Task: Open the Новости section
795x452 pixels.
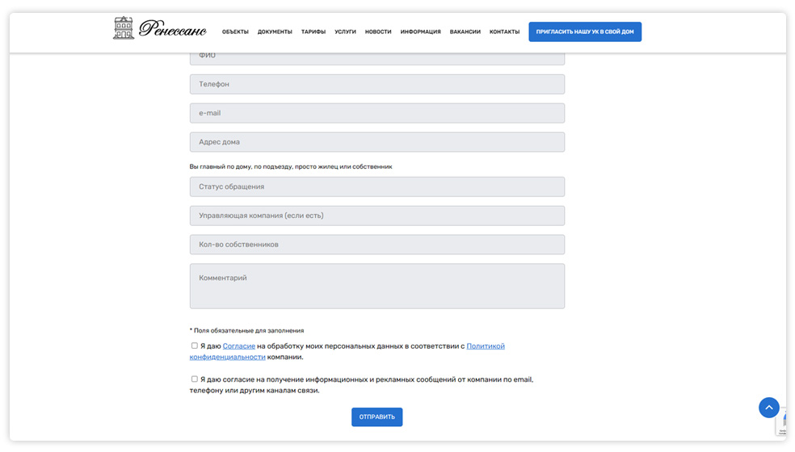Action: click(378, 32)
